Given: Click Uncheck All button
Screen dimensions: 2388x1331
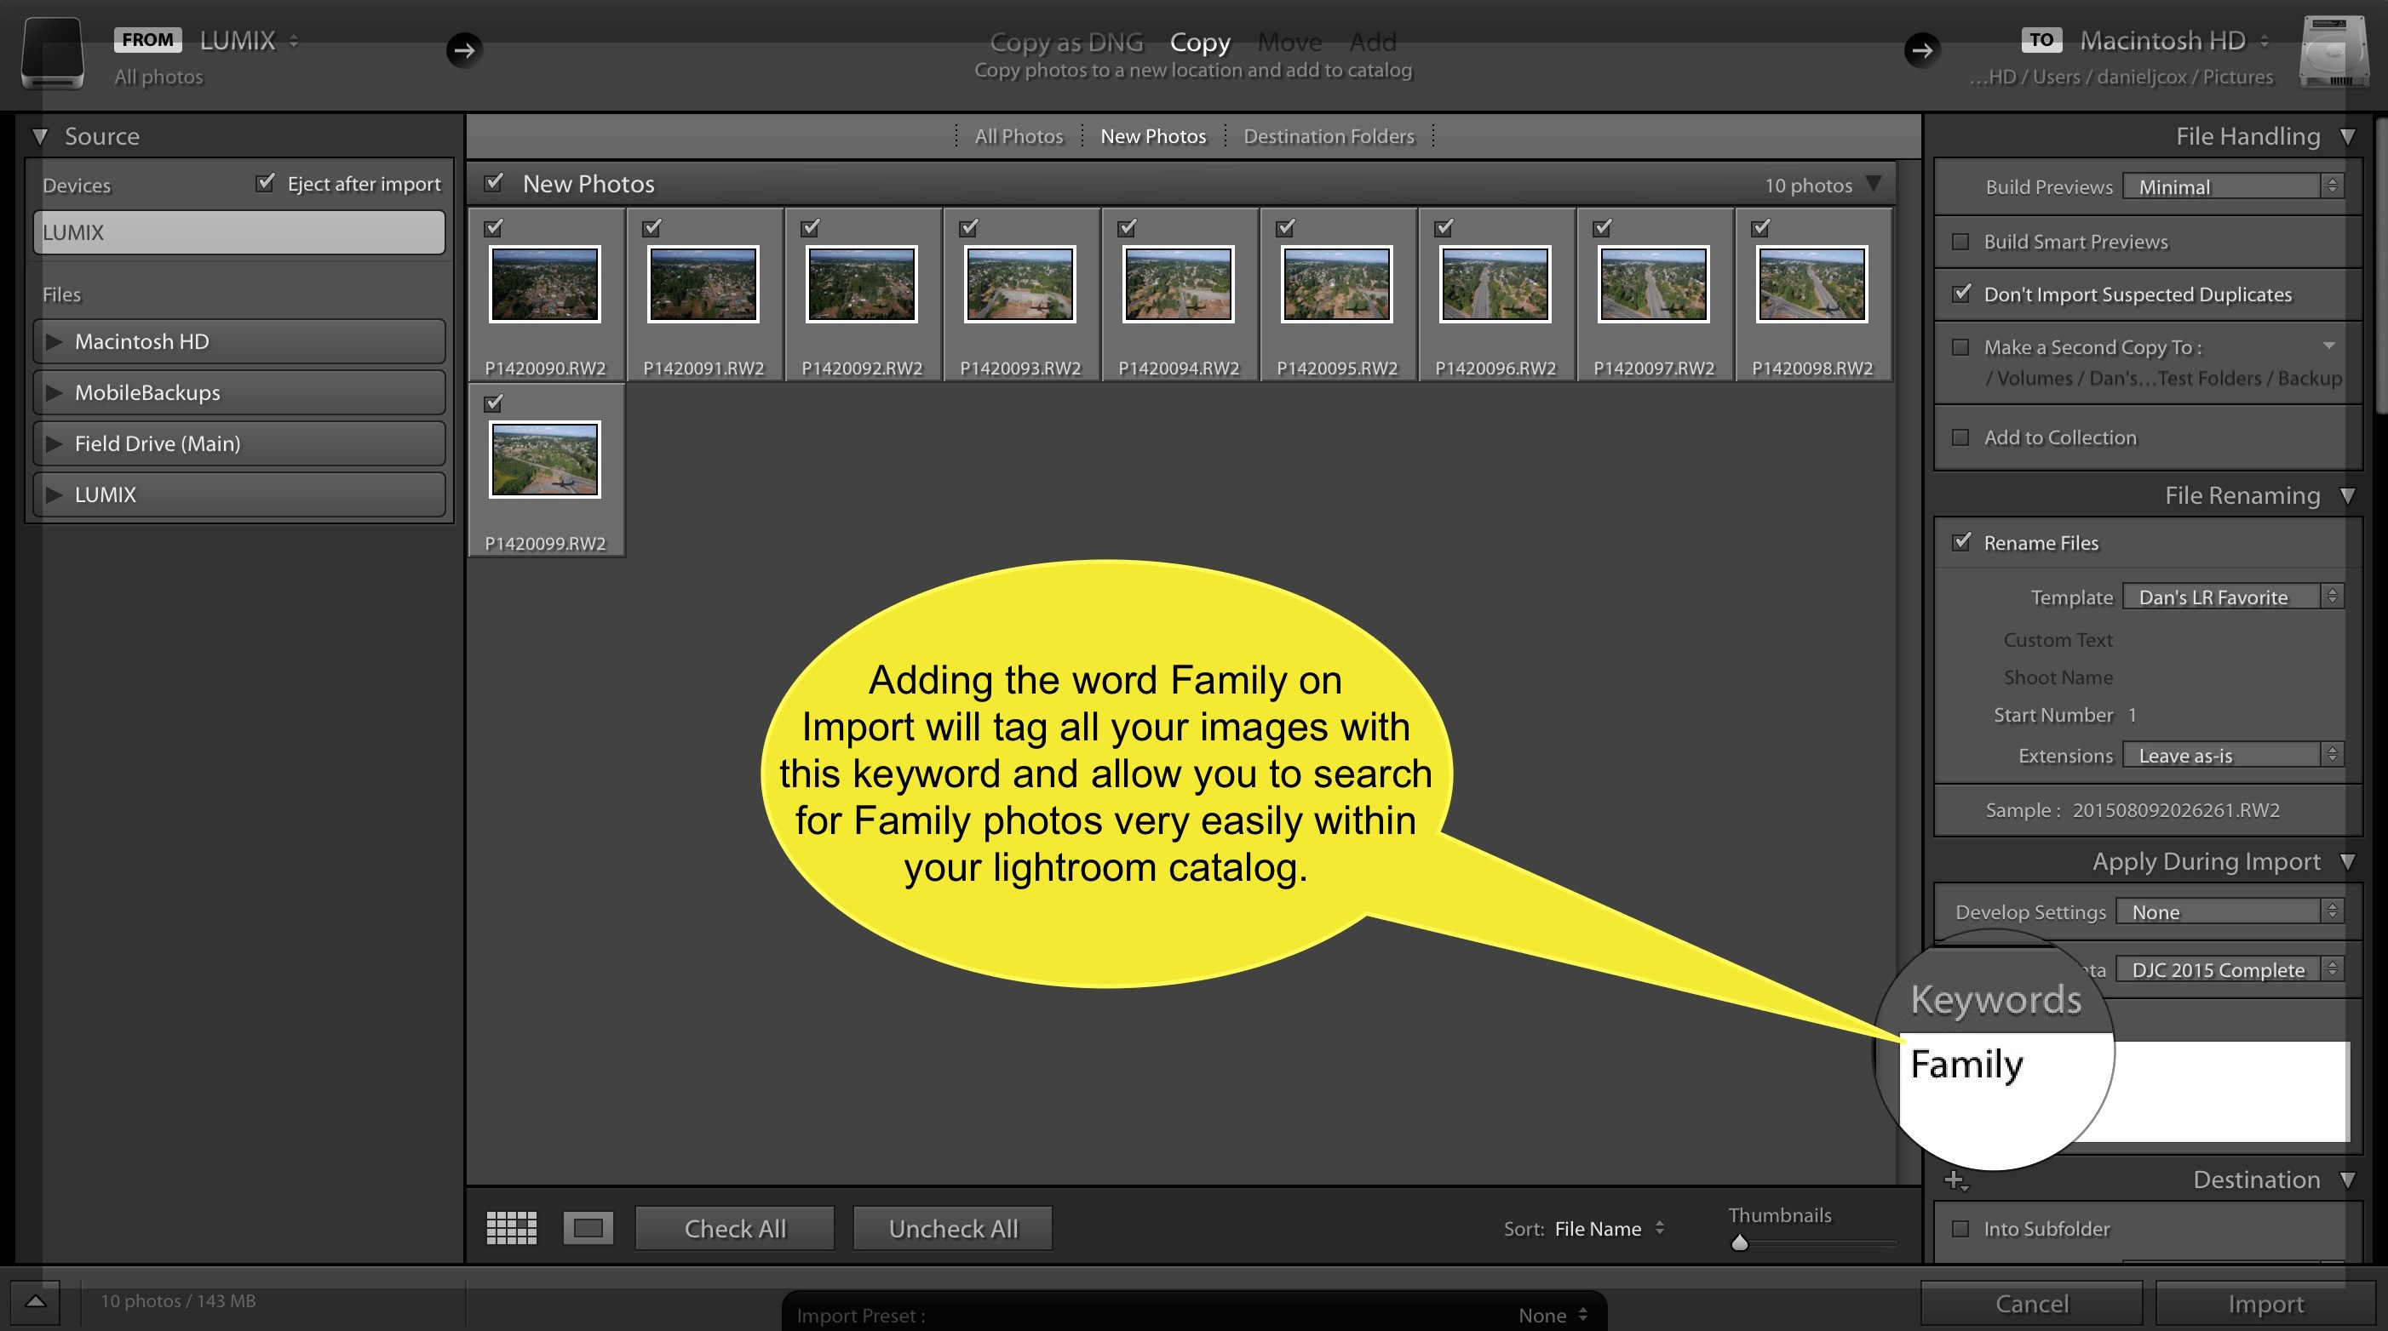Looking at the screenshot, I should point(953,1228).
